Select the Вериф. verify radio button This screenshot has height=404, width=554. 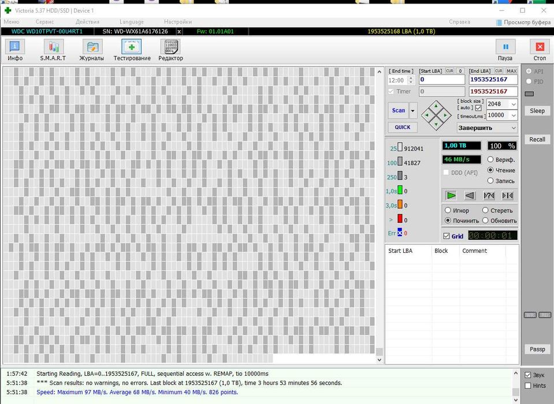coord(490,159)
